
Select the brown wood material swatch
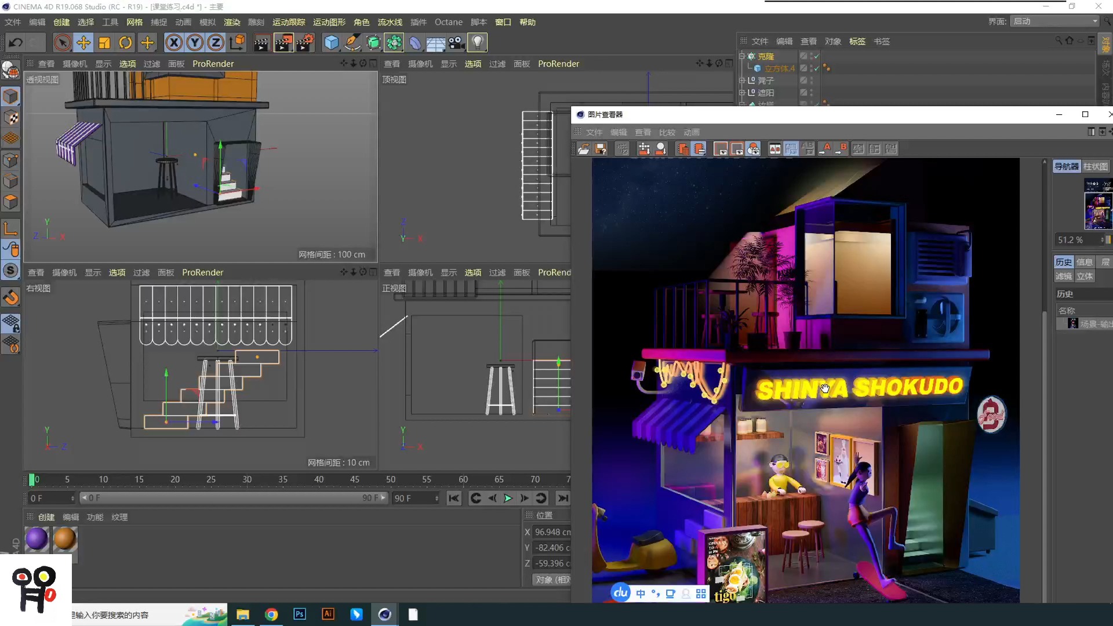[64, 539]
